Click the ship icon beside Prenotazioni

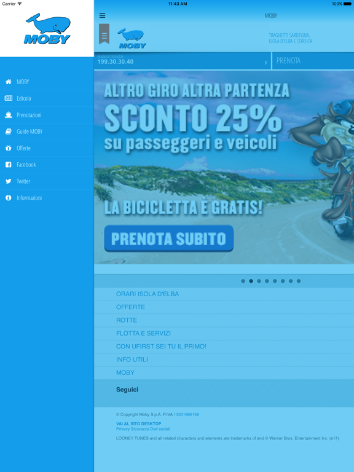[9, 115]
